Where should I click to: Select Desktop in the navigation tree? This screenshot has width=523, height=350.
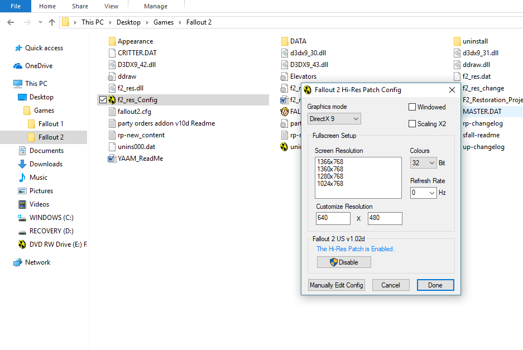(x=41, y=97)
